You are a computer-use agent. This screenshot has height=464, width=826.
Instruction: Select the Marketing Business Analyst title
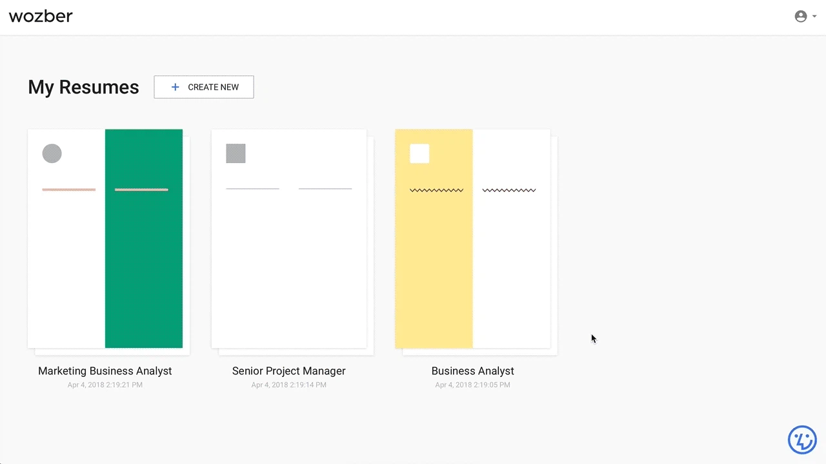click(105, 371)
